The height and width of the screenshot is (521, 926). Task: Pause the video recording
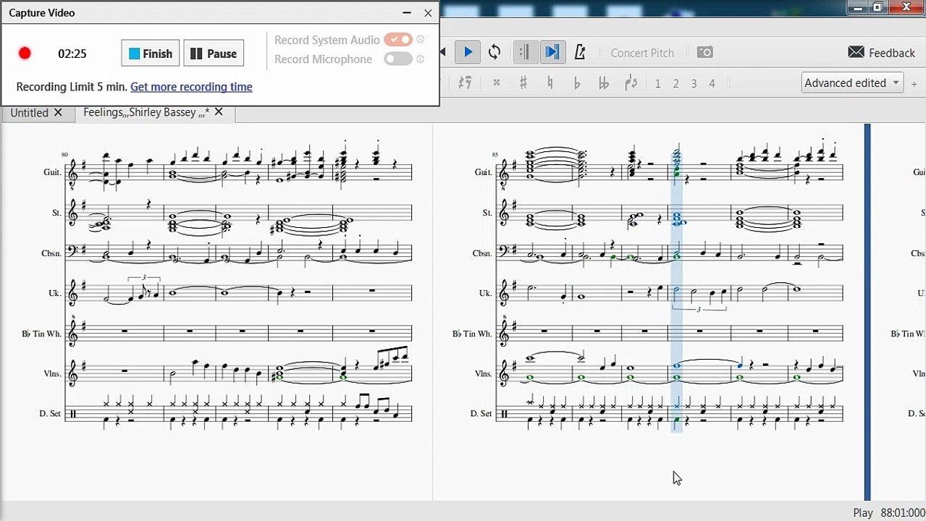(214, 54)
